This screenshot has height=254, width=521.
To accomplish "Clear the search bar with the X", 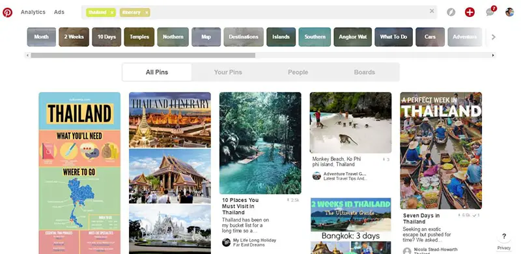I will pos(432,11).
